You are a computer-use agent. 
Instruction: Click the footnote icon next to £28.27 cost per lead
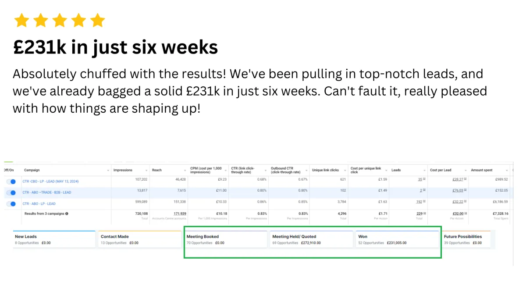(x=465, y=179)
